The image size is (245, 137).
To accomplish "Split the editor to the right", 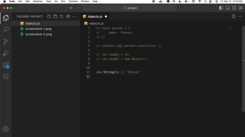I will click(x=234, y=16).
